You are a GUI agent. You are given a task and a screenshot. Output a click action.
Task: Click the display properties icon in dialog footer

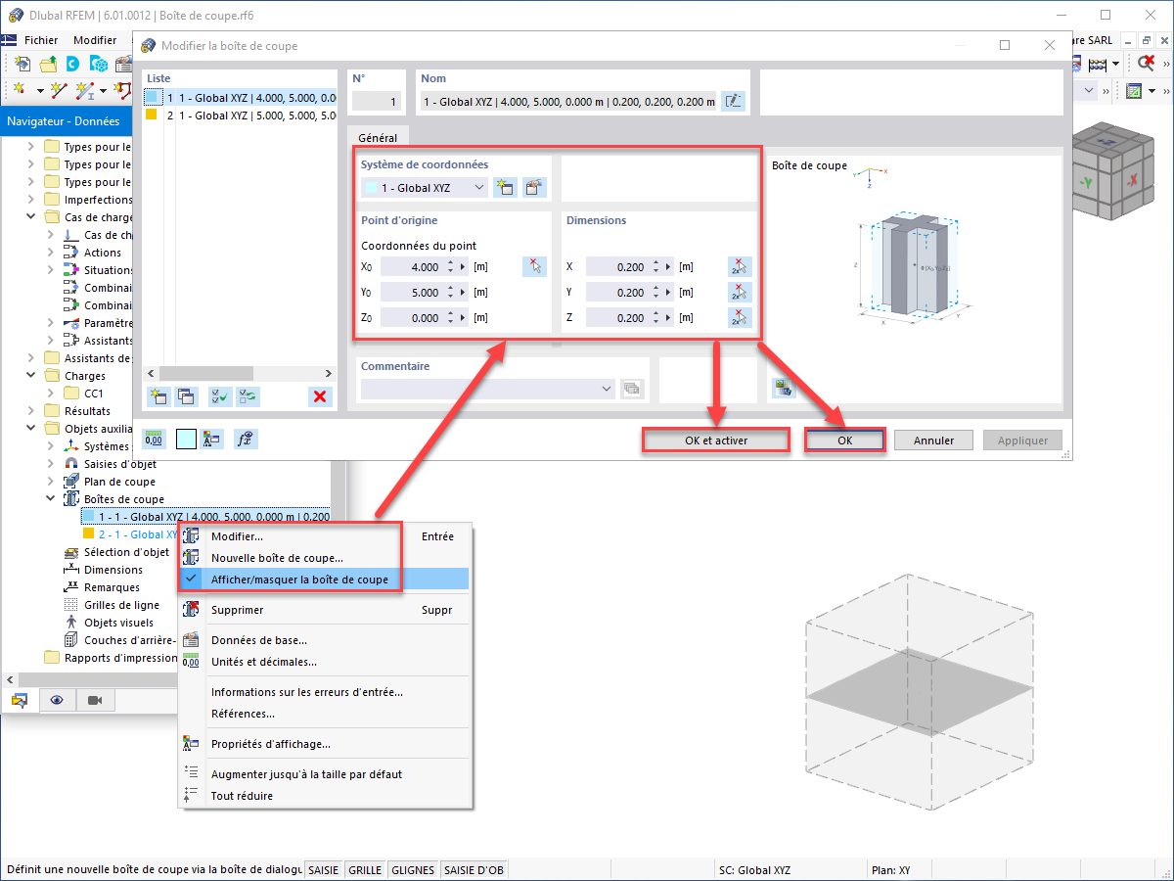pos(213,440)
